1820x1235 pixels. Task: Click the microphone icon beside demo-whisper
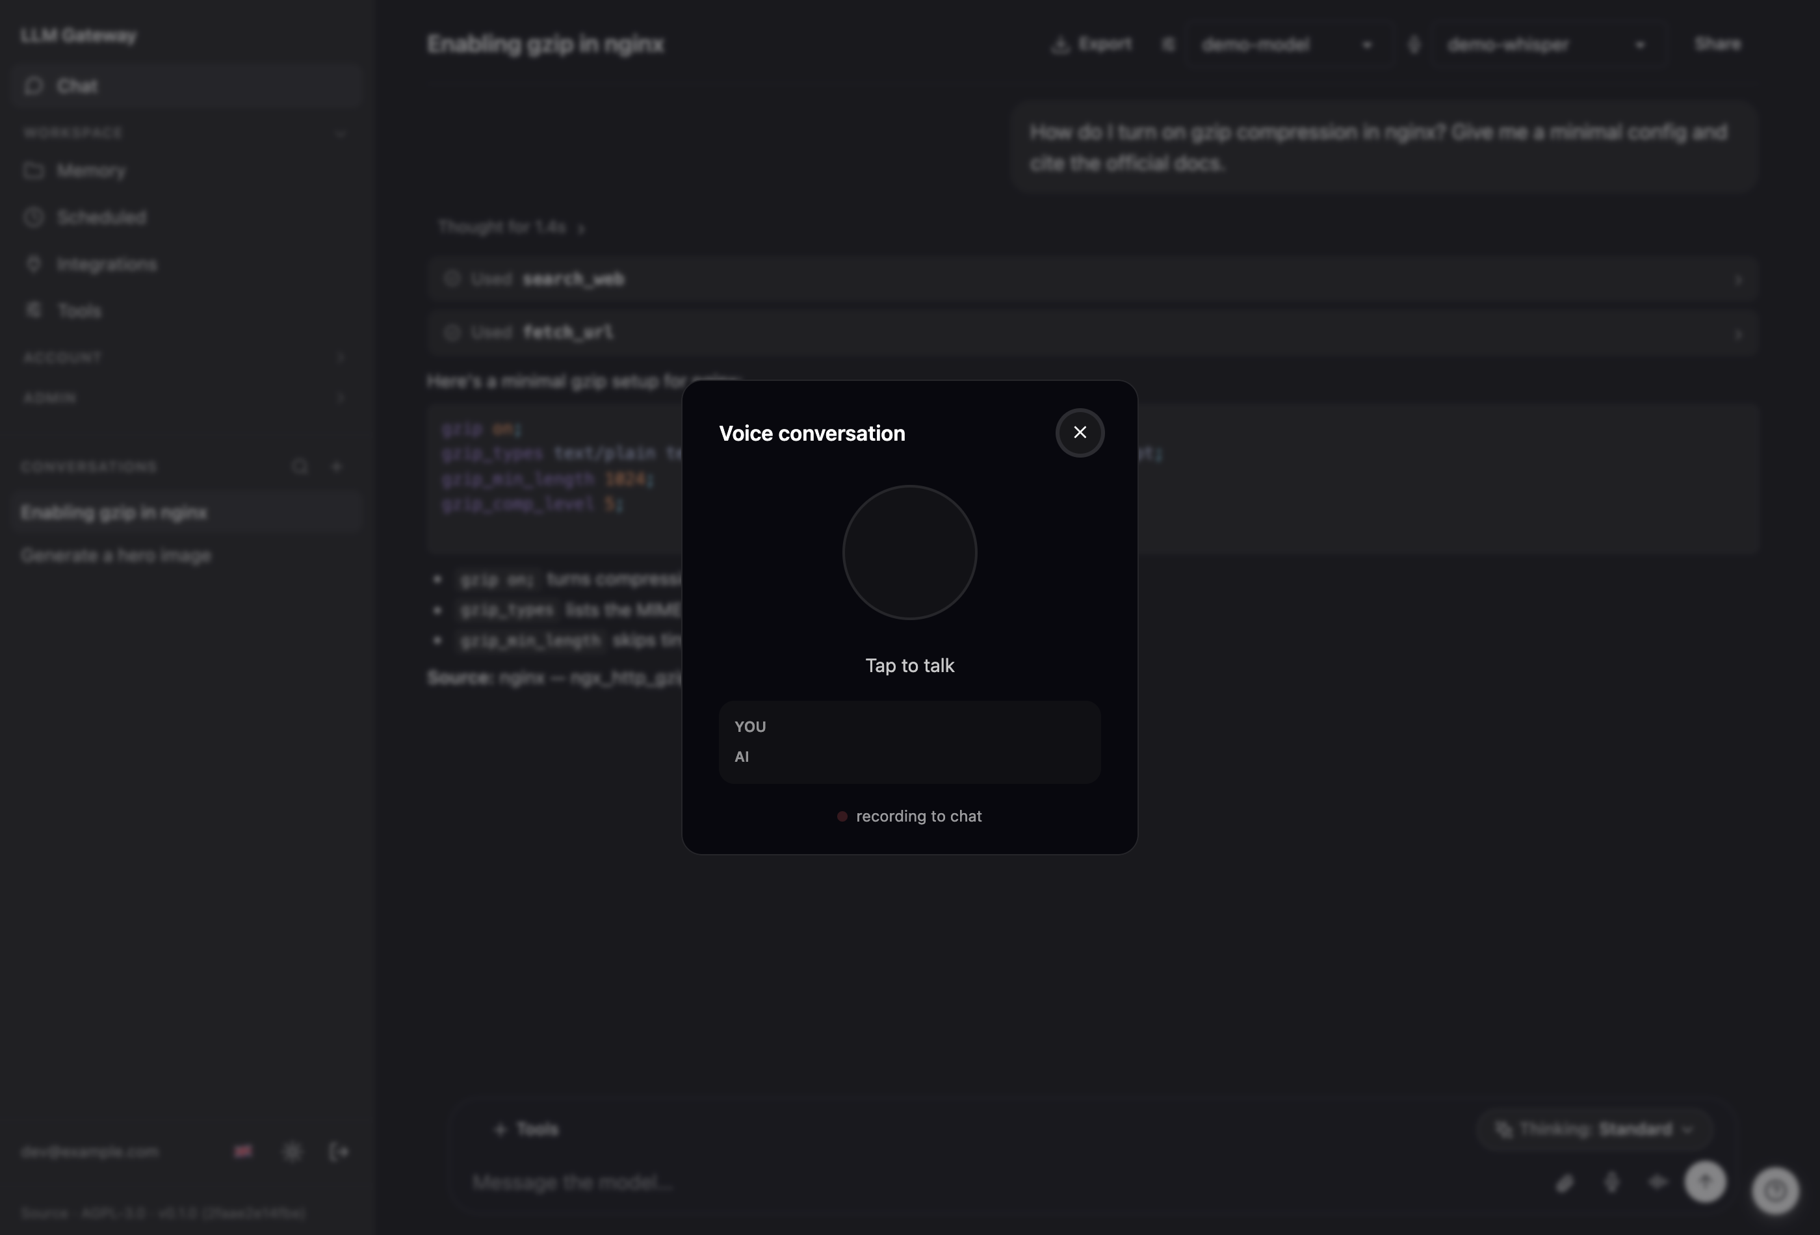click(x=1414, y=45)
